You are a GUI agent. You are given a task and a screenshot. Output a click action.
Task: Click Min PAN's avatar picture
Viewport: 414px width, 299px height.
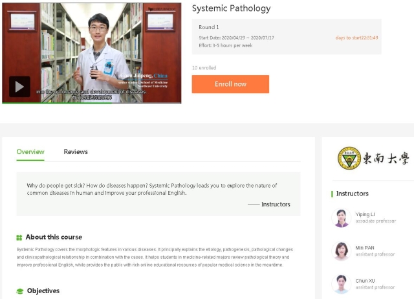pyautogui.click(x=340, y=251)
